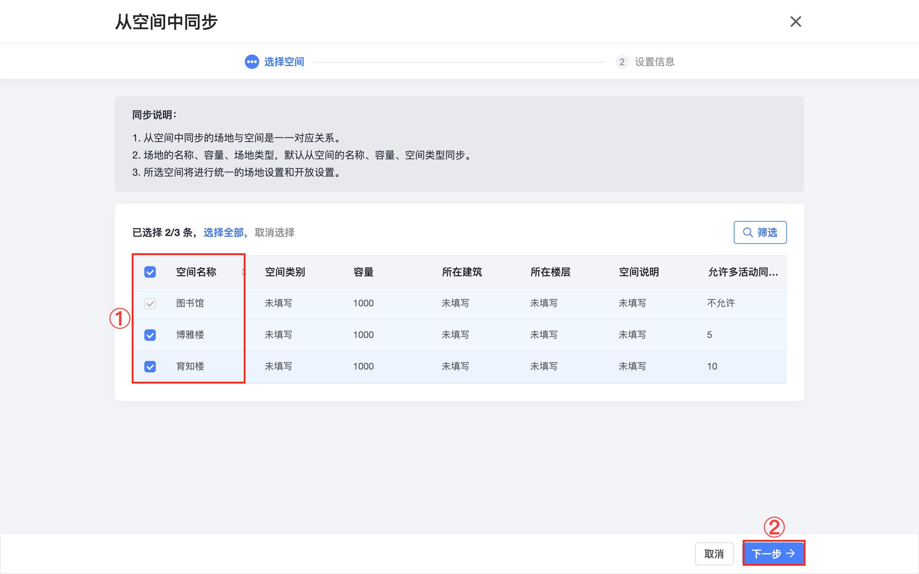Click the 下一步 button

[x=774, y=554]
